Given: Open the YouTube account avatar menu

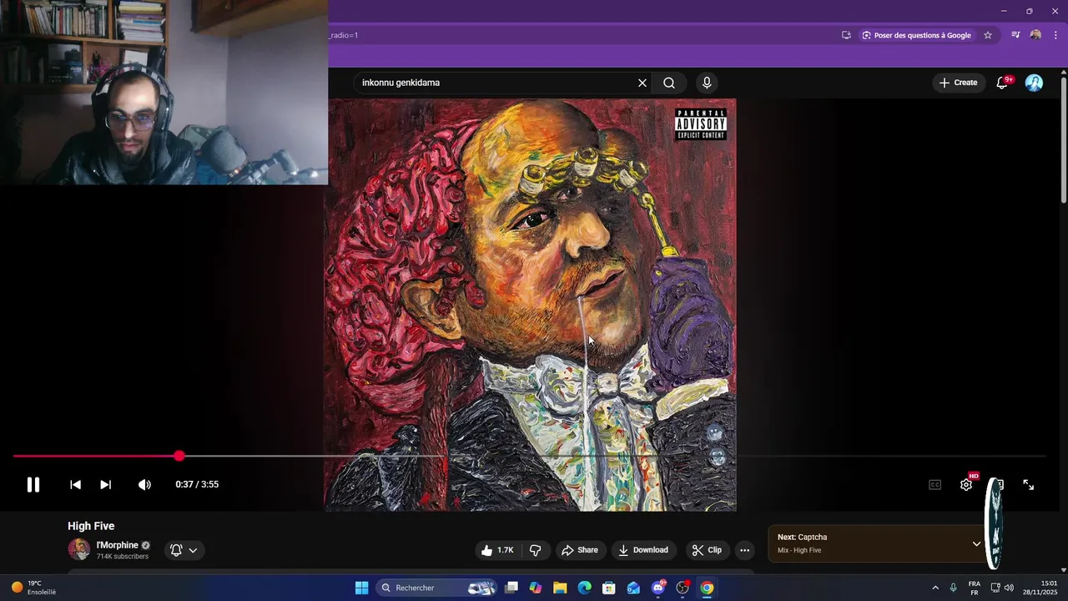Looking at the screenshot, I should (x=1034, y=83).
